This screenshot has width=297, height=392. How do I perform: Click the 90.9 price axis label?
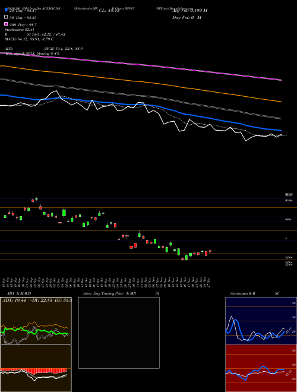[x=287, y=219]
